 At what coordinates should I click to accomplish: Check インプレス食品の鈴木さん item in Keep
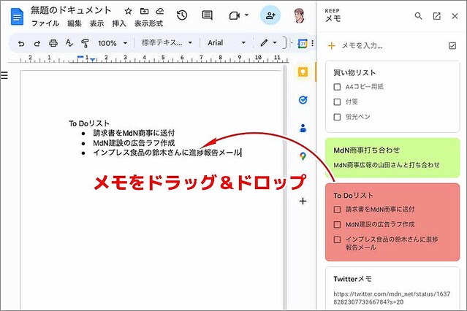click(337, 239)
